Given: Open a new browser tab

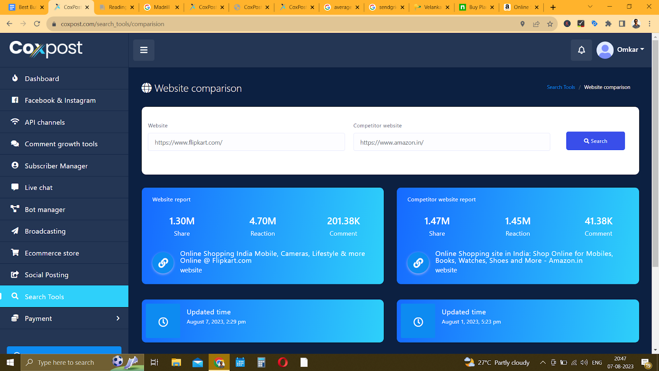Looking at the screenshot, I should pos(553,7).
